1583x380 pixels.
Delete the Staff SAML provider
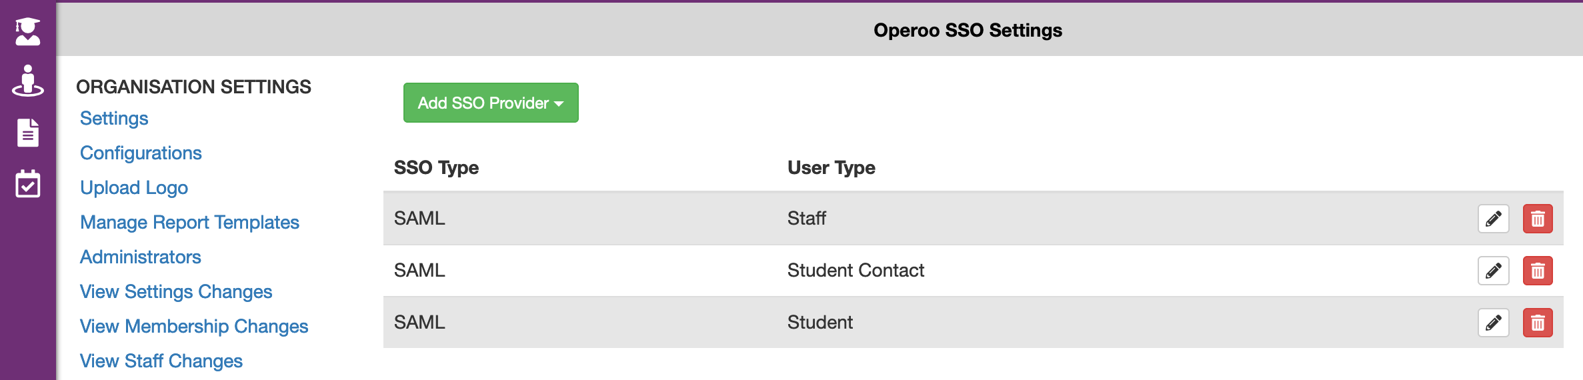coord(1537,219)
